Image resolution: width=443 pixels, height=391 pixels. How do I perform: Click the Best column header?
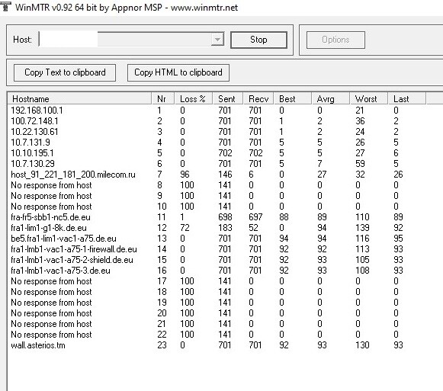tap(293, 99)
